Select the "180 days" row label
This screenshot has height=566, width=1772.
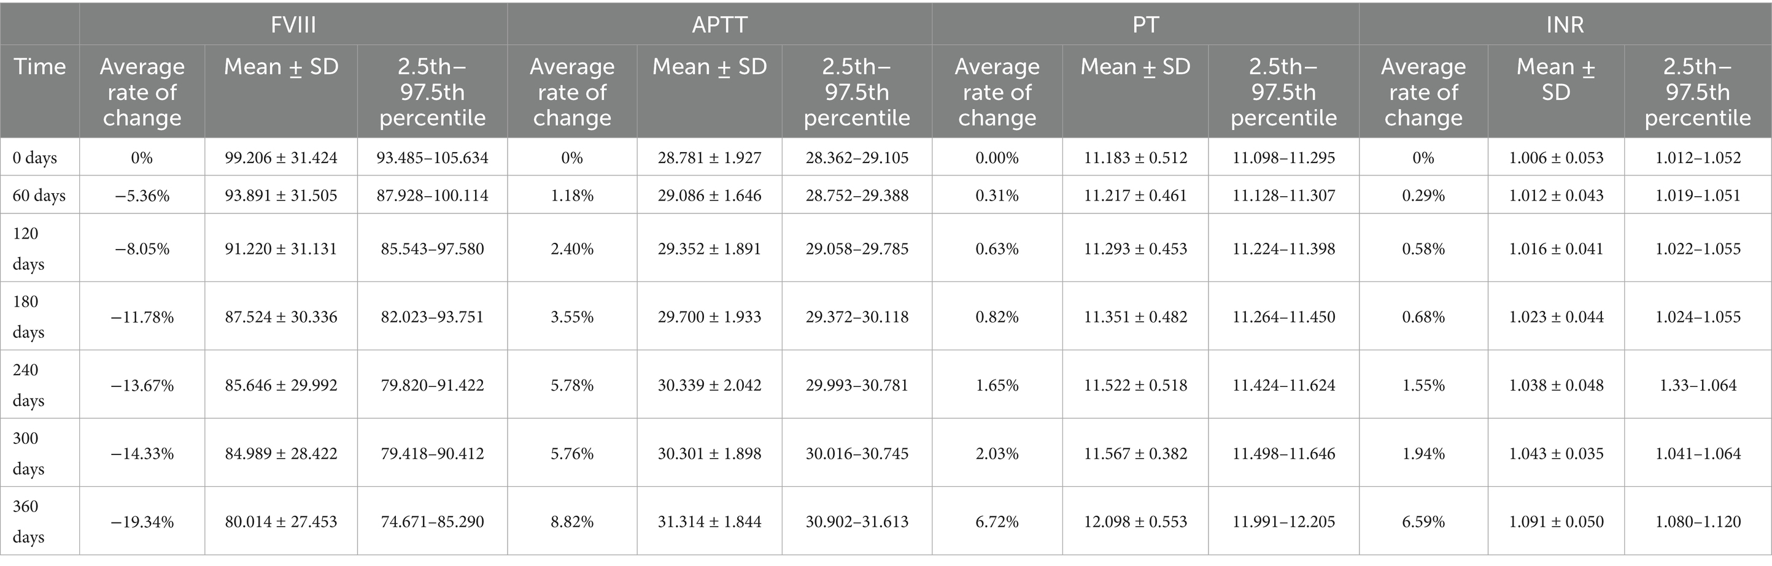point(28,316)
